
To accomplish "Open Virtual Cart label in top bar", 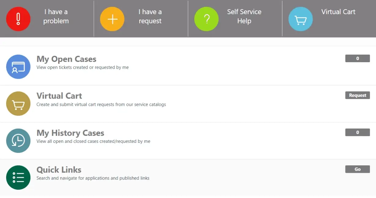I will [338, 12].
